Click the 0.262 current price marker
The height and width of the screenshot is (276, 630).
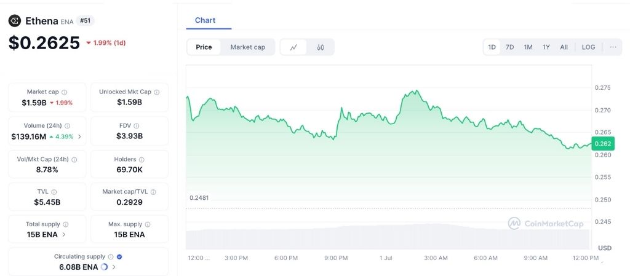click(x=602, y=143)
